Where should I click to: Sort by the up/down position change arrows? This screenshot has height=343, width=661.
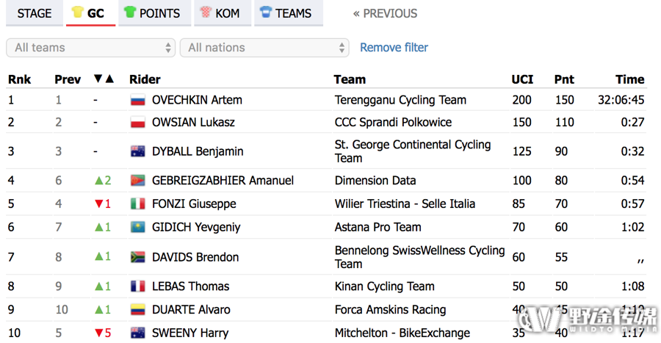(104, 79)
